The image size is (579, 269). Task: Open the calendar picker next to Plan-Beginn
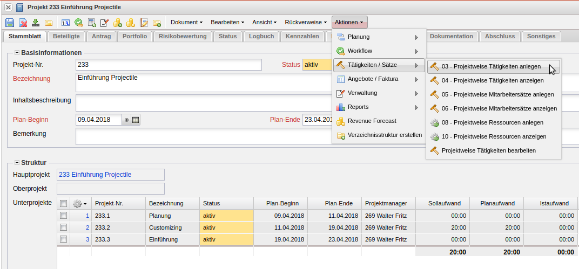[x=136, y=120]
